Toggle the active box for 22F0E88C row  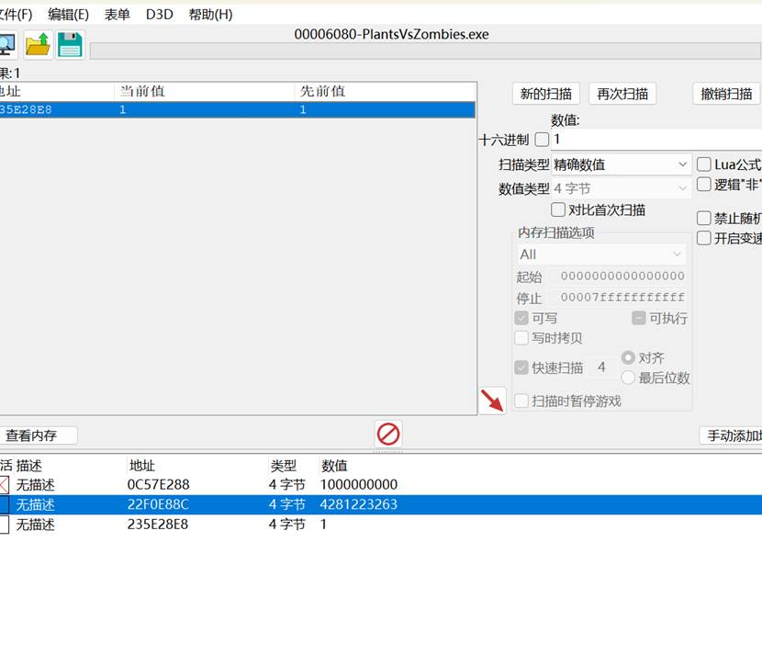[4, 504]
